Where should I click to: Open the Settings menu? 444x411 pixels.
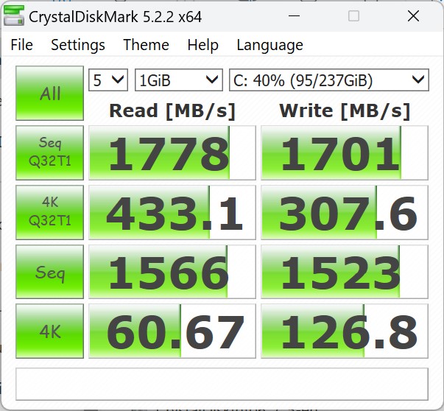[77, 45]
